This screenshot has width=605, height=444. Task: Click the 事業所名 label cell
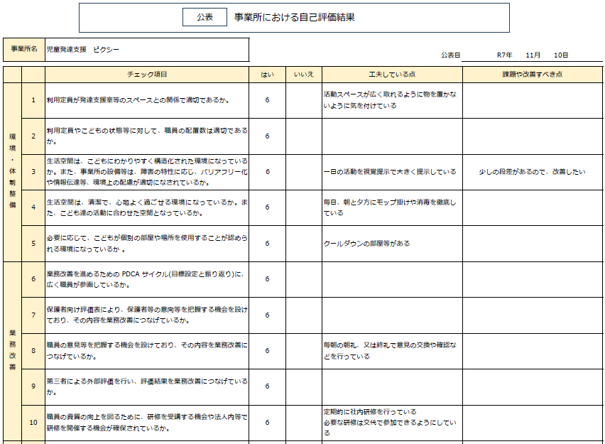[24, 50]
